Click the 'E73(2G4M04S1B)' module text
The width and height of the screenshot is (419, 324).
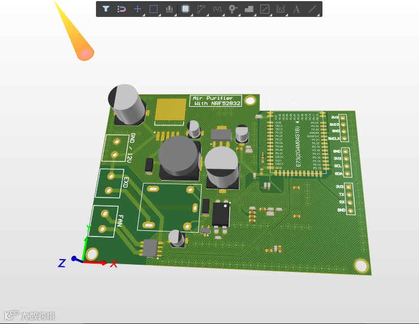298,146
